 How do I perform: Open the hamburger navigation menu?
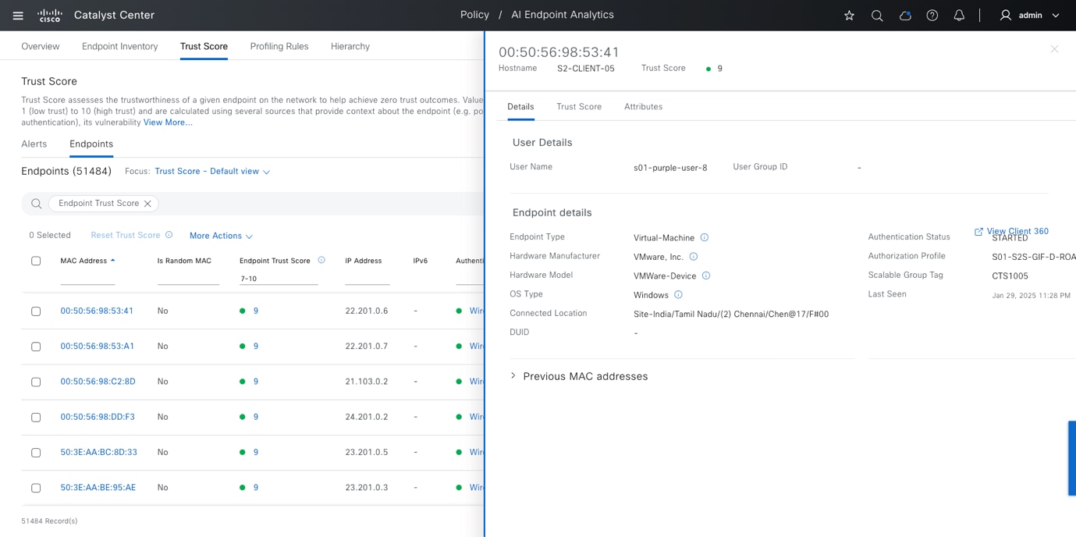click(18, 16)
